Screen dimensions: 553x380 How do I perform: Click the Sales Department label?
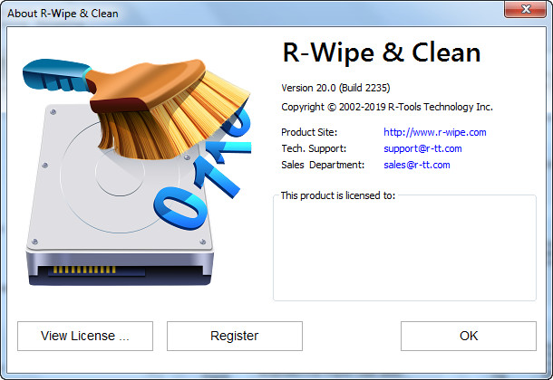[323, 165]
